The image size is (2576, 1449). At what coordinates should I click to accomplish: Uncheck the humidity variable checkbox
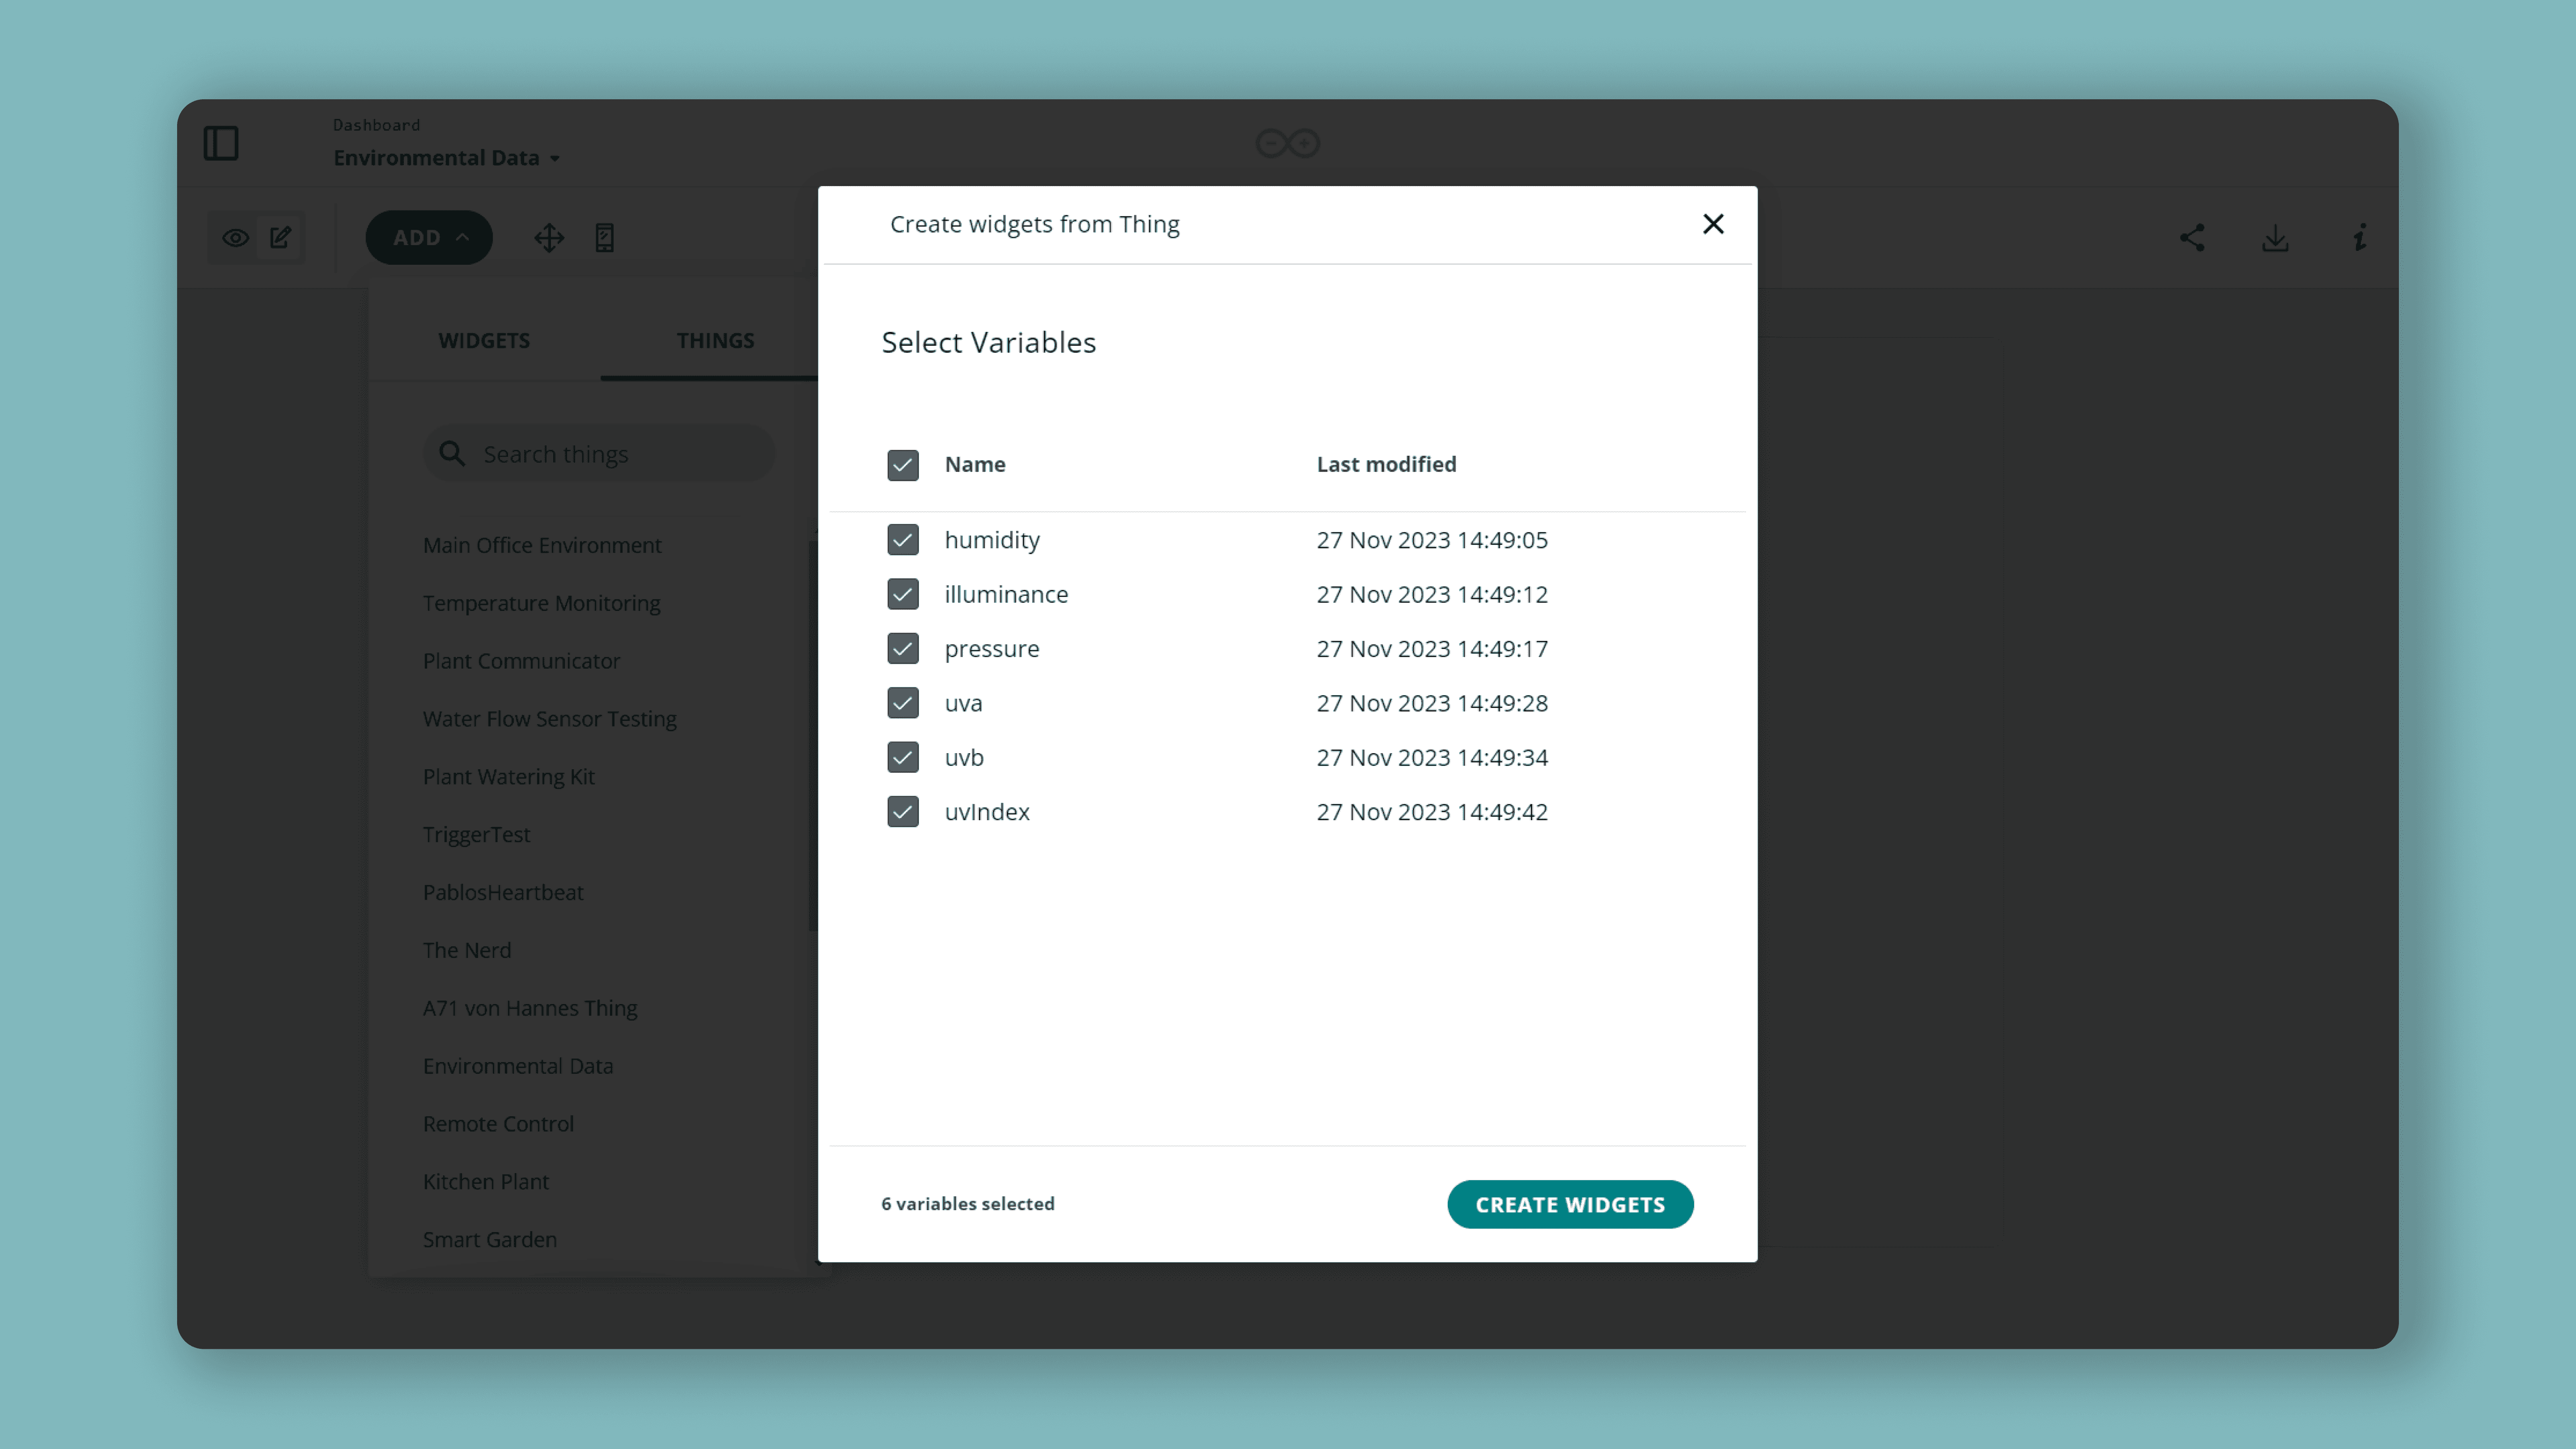click(x=902, y=540)
